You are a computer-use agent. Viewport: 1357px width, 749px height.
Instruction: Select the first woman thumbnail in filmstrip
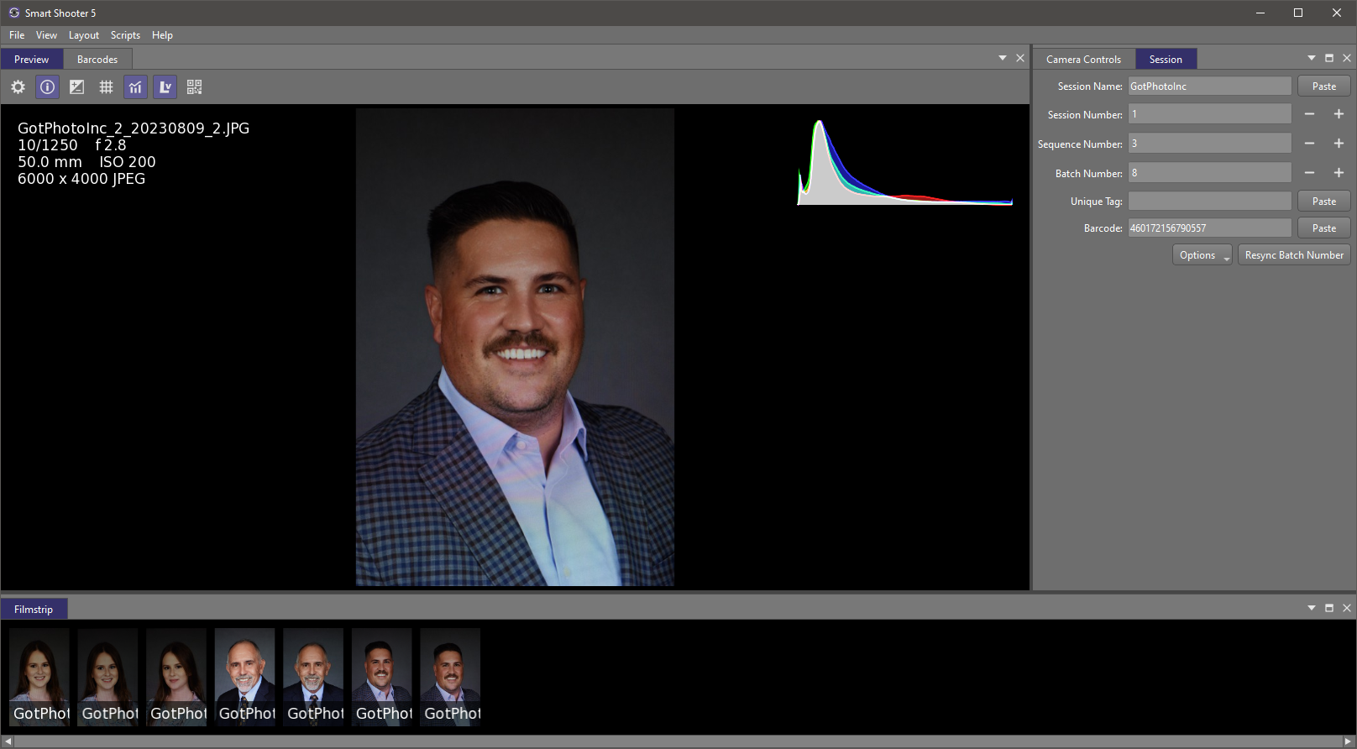pyautogui.click(x=39, y=677)
